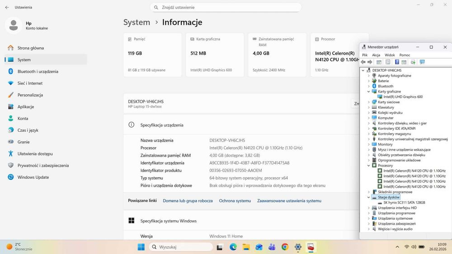Click Zainstalowana pamięć RAM 4,00 GB card
Screen dimensions: 452x254
pos(278,55)
